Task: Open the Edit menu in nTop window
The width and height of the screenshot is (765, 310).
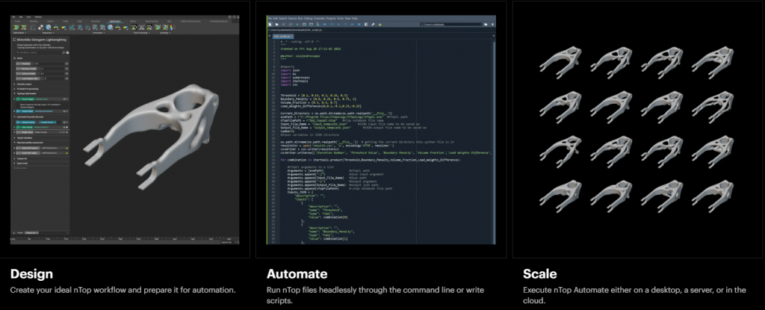Action: pyautogui.click(x=20, y=17)
